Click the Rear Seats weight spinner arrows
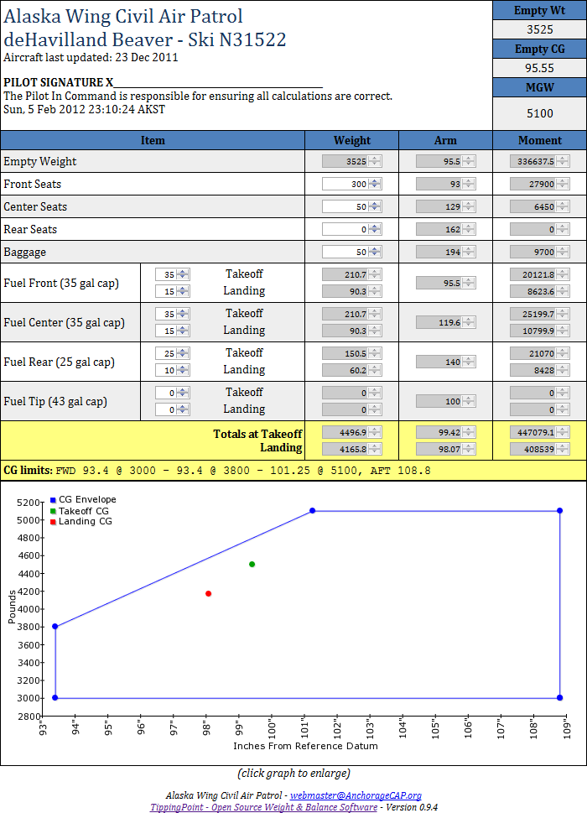Image resolution: width=587 pixels, height=813 pixels. tap(375, 229)
